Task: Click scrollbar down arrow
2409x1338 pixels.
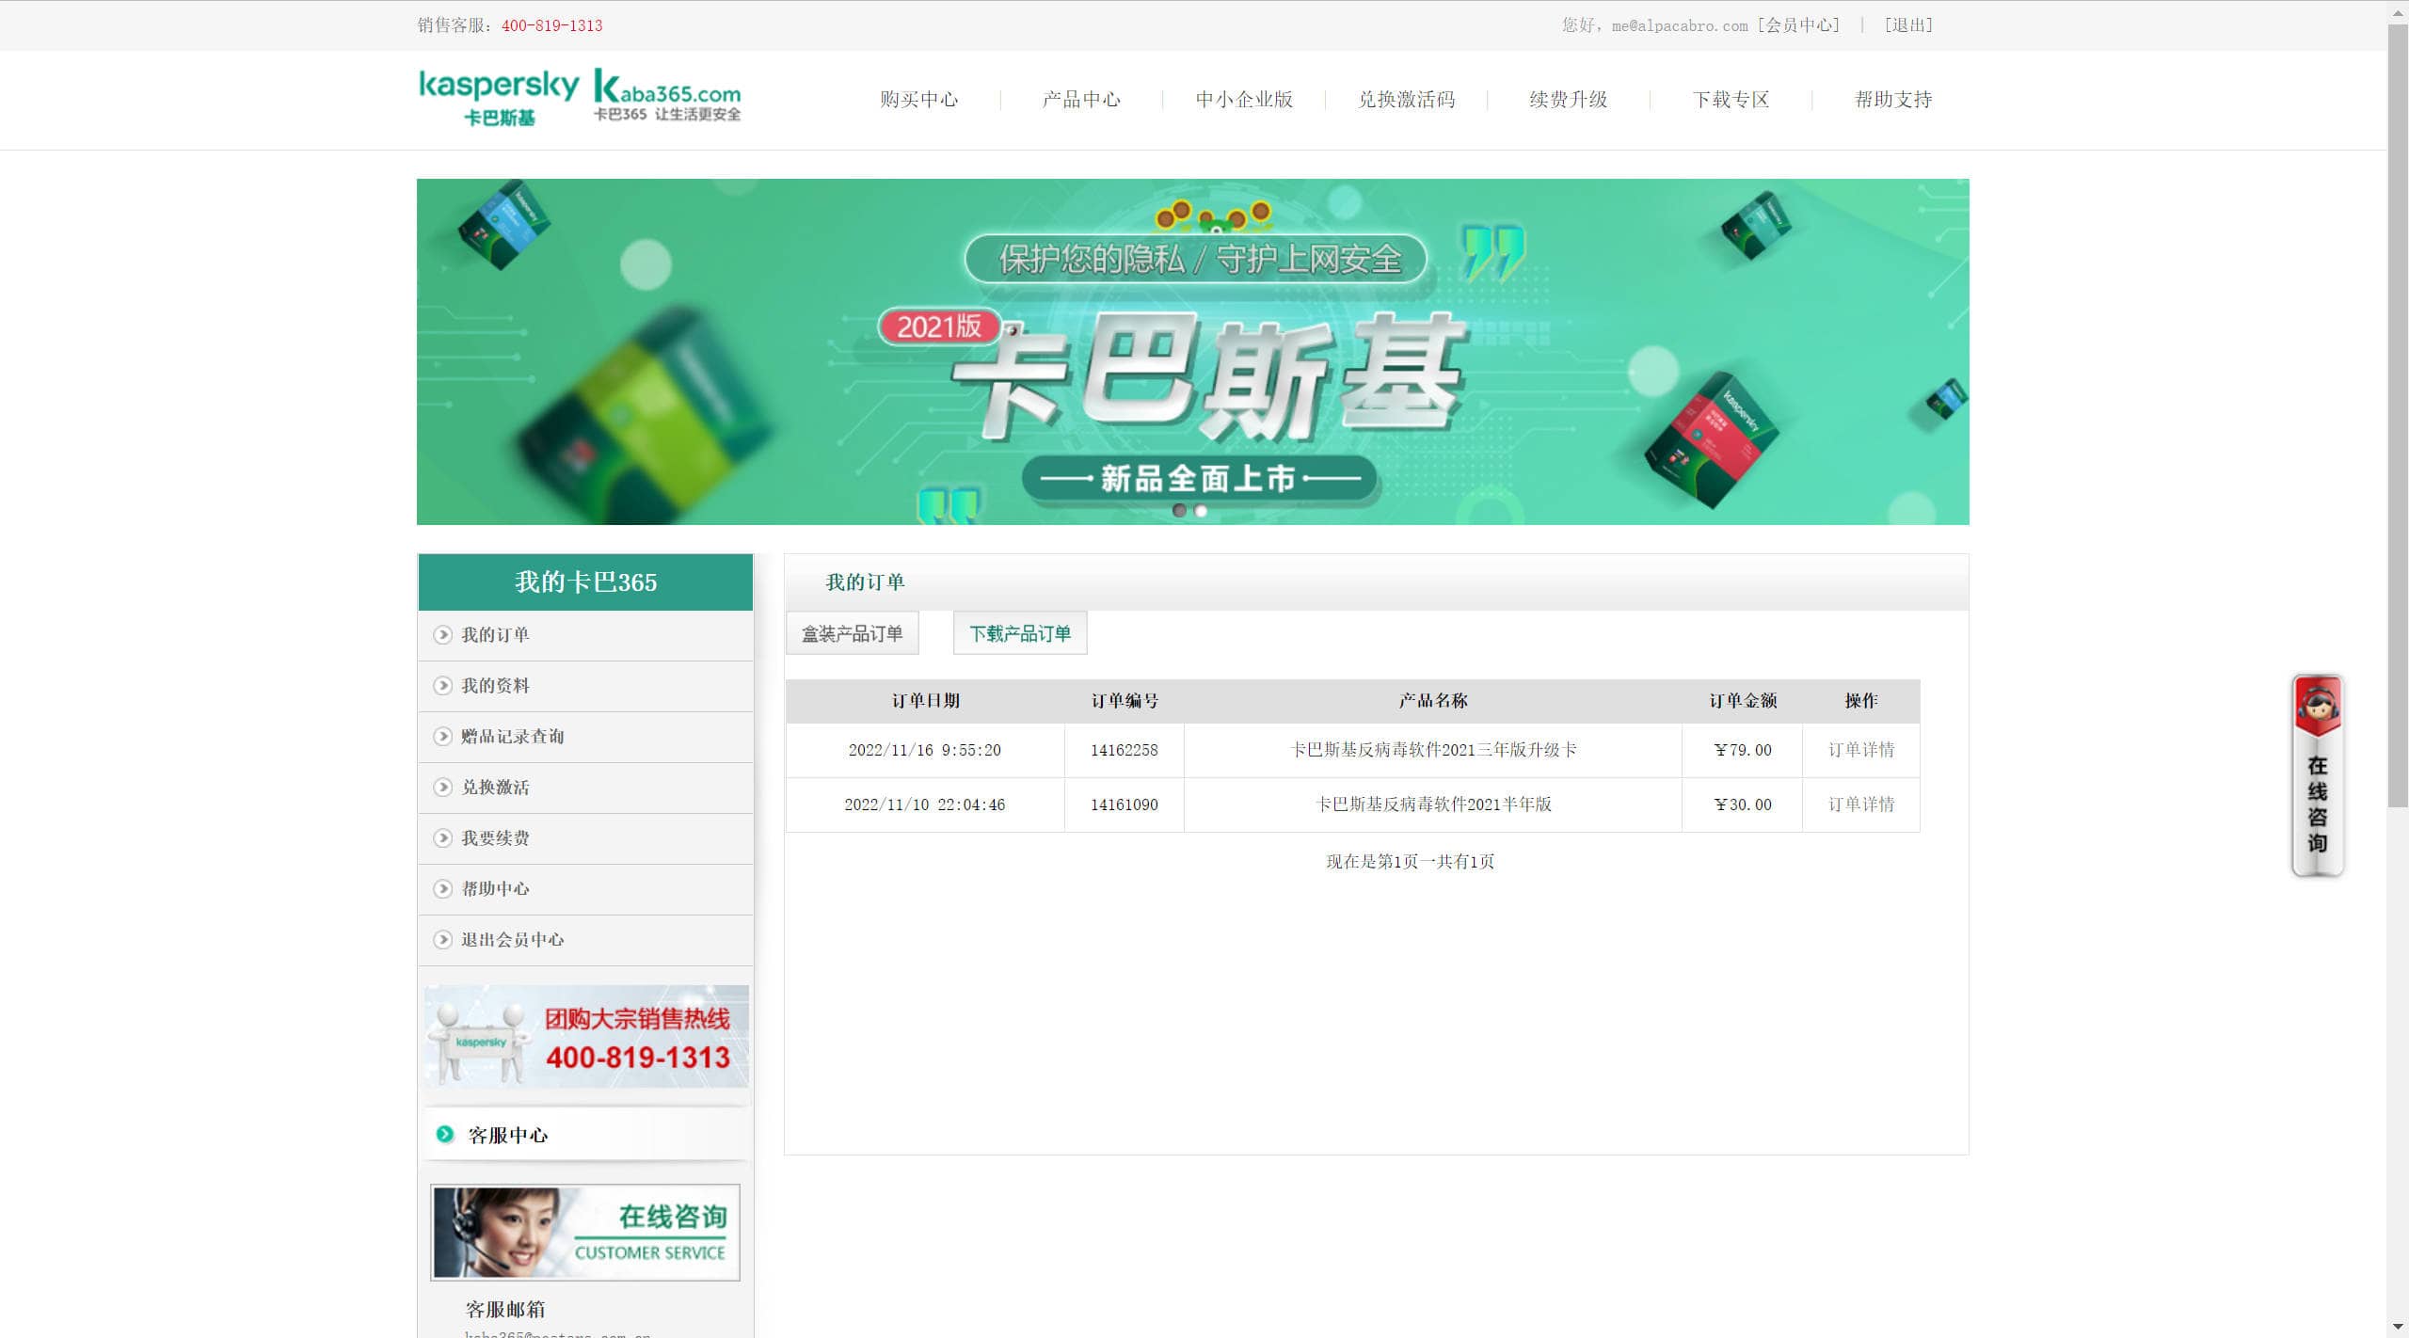Action: [2398, 1328]
